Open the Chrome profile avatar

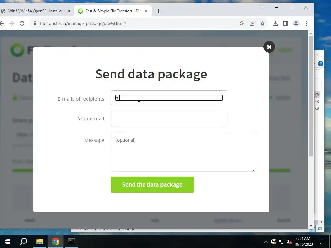296,23
